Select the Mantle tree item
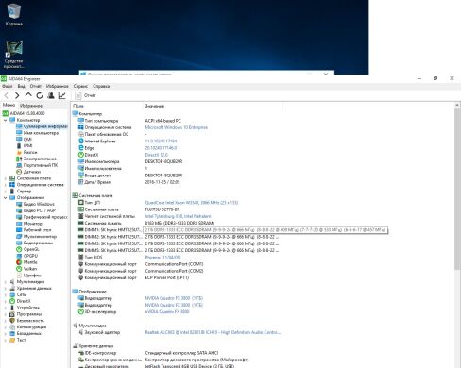This screenshot has height=368, width=461. (26, 262)
